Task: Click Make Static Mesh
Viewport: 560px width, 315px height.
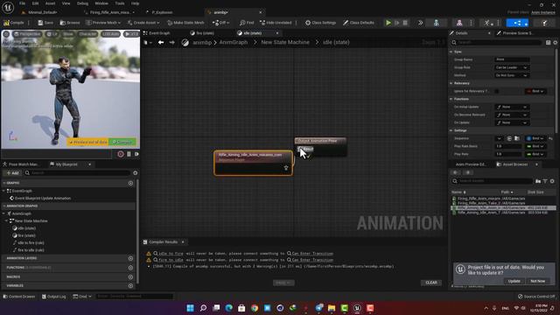Action: click(x=185, y=23)
